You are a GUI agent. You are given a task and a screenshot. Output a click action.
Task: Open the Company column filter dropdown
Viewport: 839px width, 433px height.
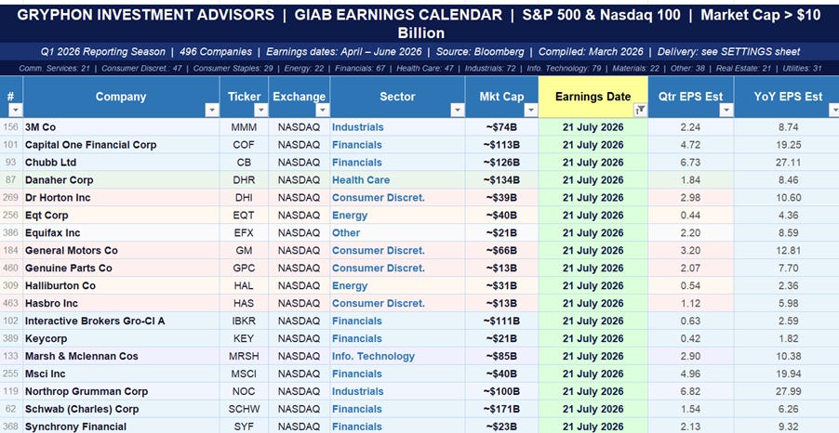coord(212,111)
